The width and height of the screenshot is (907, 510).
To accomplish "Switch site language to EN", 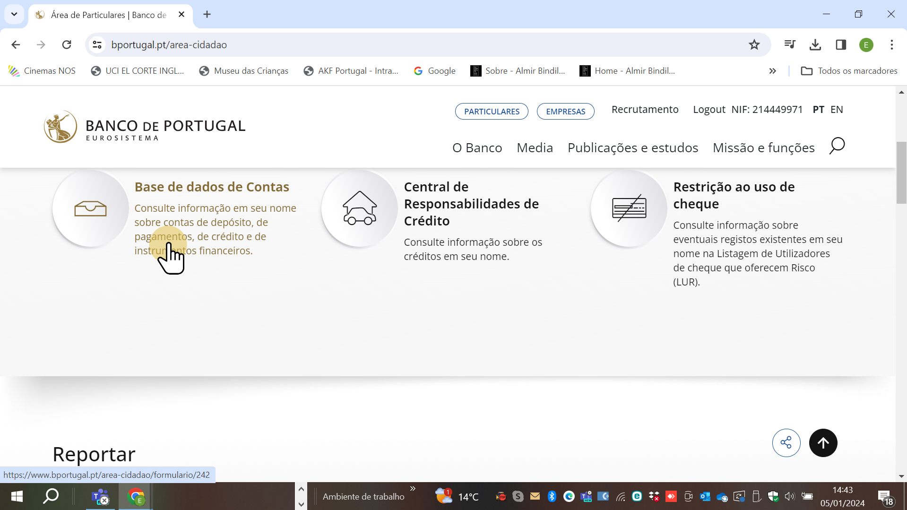I will (837, 110).
